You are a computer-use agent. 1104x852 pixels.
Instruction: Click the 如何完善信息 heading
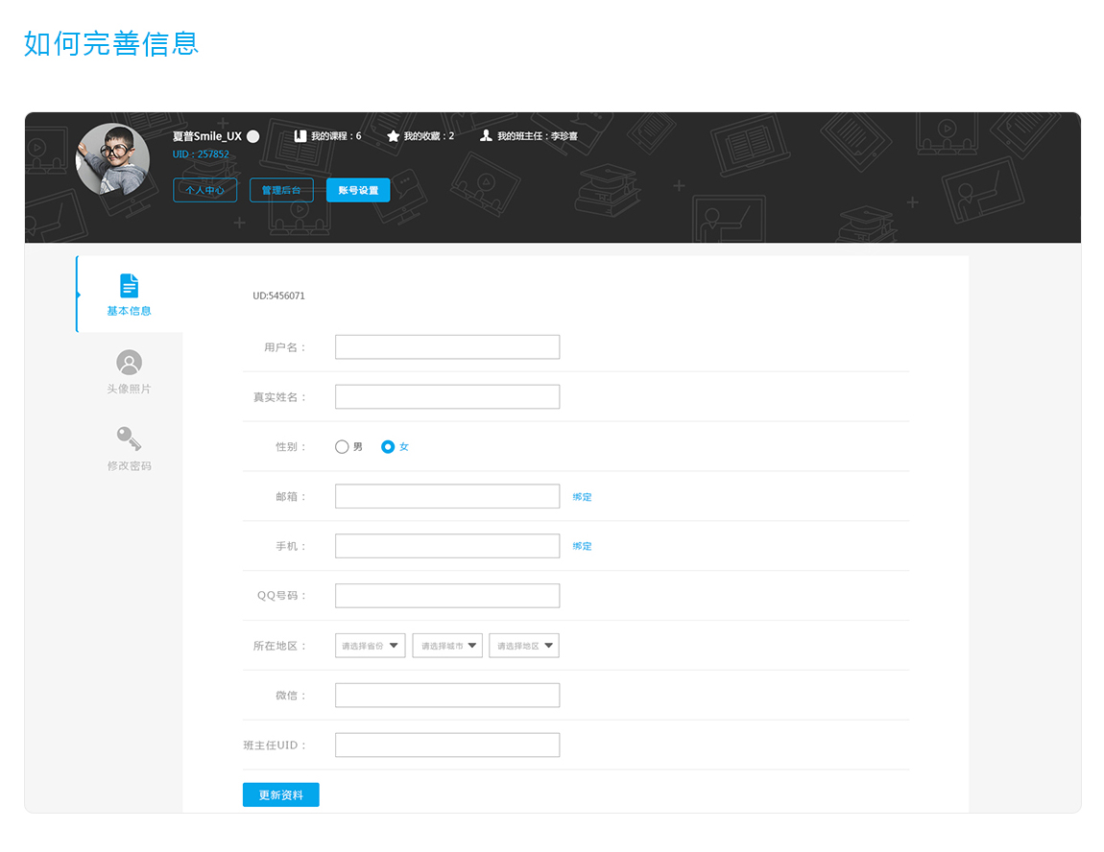tap(111, 43)
